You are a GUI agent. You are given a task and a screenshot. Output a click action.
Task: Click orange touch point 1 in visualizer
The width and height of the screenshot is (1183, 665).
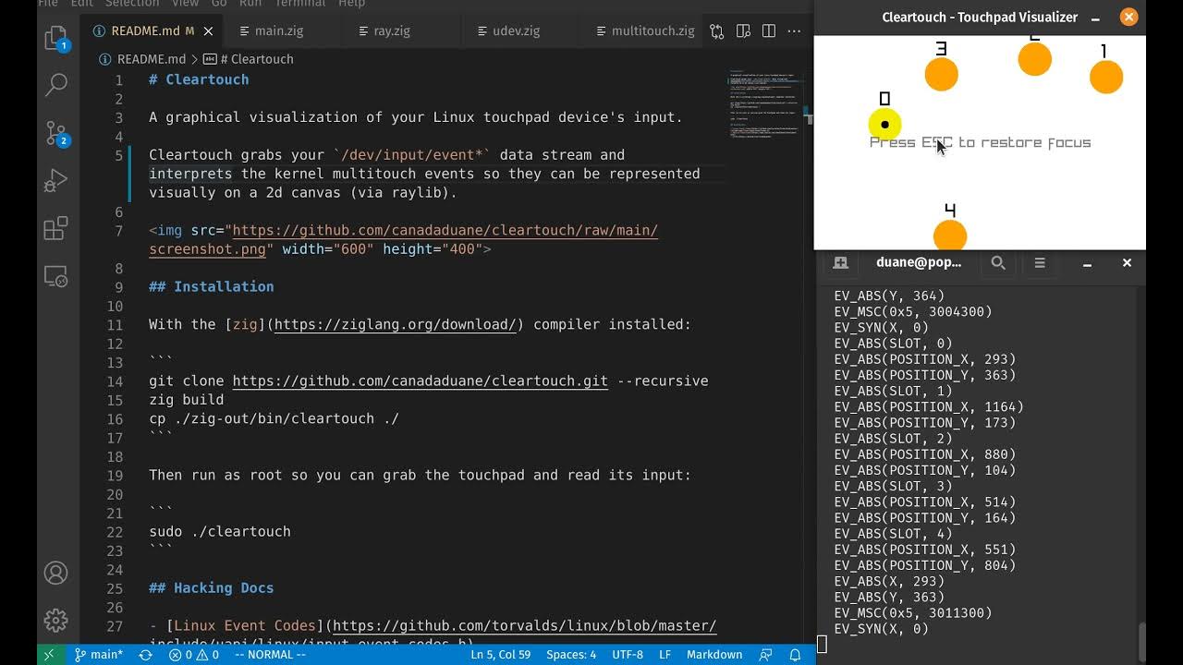1105,77
